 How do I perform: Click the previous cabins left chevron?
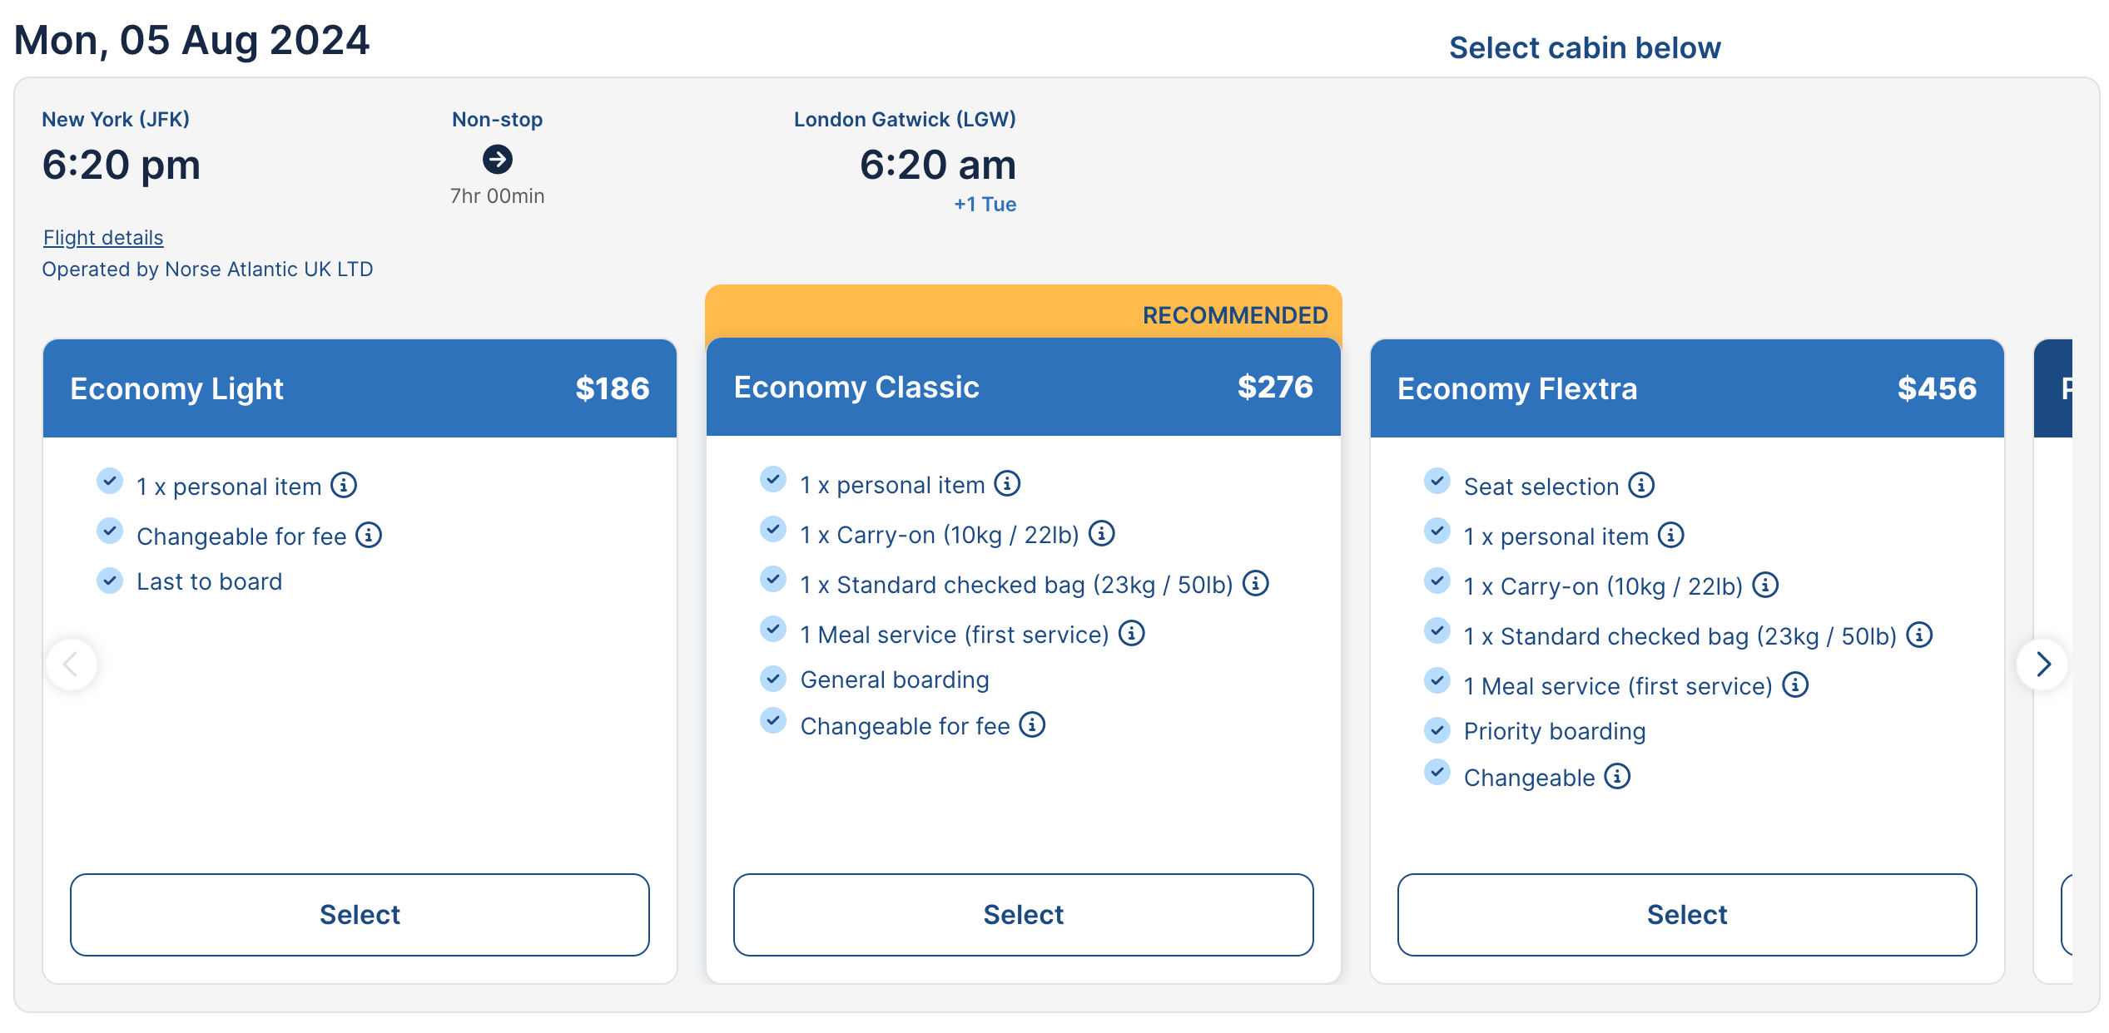pos(72,664)
